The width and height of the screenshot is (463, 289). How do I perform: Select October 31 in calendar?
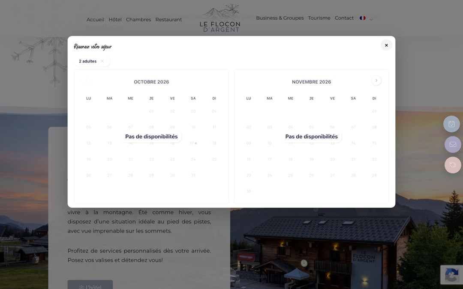[193, 175]
